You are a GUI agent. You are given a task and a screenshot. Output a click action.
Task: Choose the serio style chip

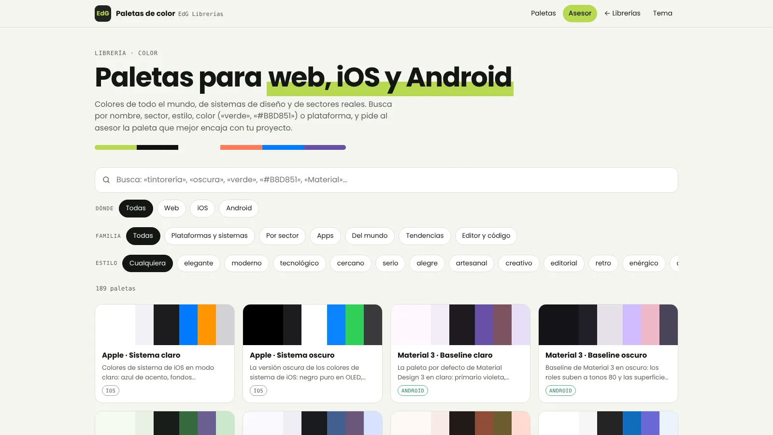pos(390,263)
